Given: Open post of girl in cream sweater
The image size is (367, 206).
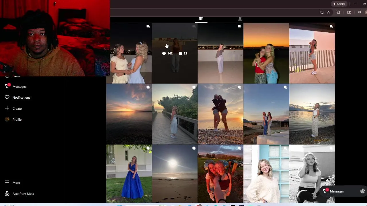Looking at the screenshot, I should (266, 174).
